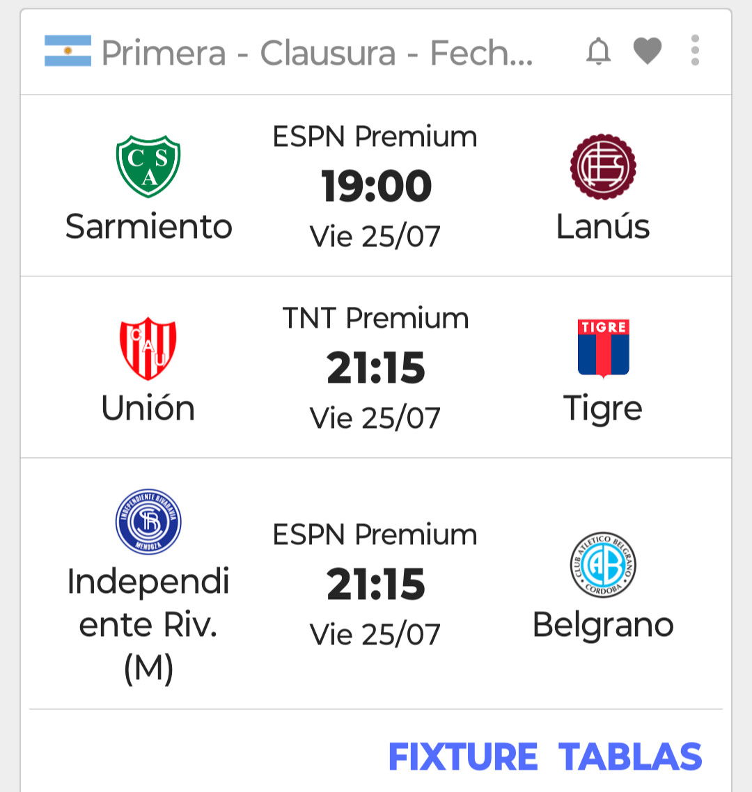The height and width of the screenshot is (792, 752).
Task: Open the FIXTURE tab
Action: 463,757
